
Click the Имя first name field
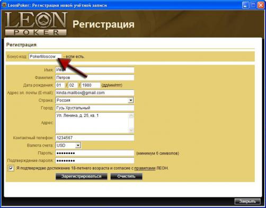(x=95, y=70)
